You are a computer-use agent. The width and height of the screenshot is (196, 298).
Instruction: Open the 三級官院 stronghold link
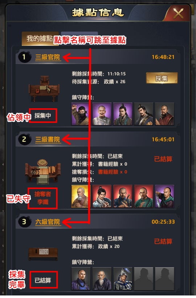[x=48, y=57]
